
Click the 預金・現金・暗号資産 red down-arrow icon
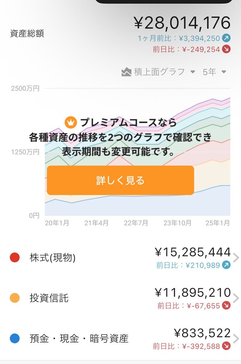point(226,346)
